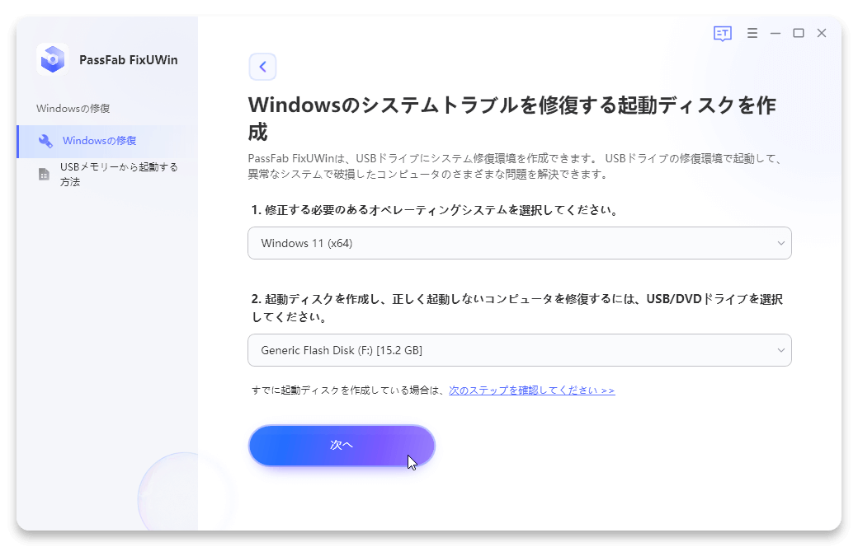Click the text すでに起動ディスクを作成している場合は

tap(348, 390)
